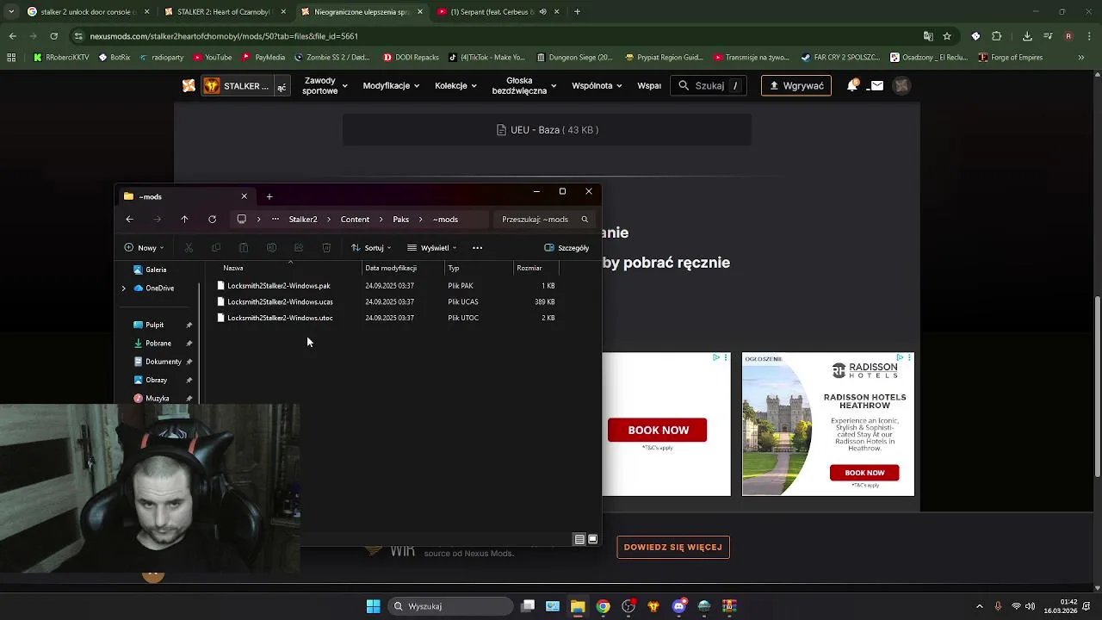Open Nexus Mods messages envelope icon

click(x=876, y=86)
